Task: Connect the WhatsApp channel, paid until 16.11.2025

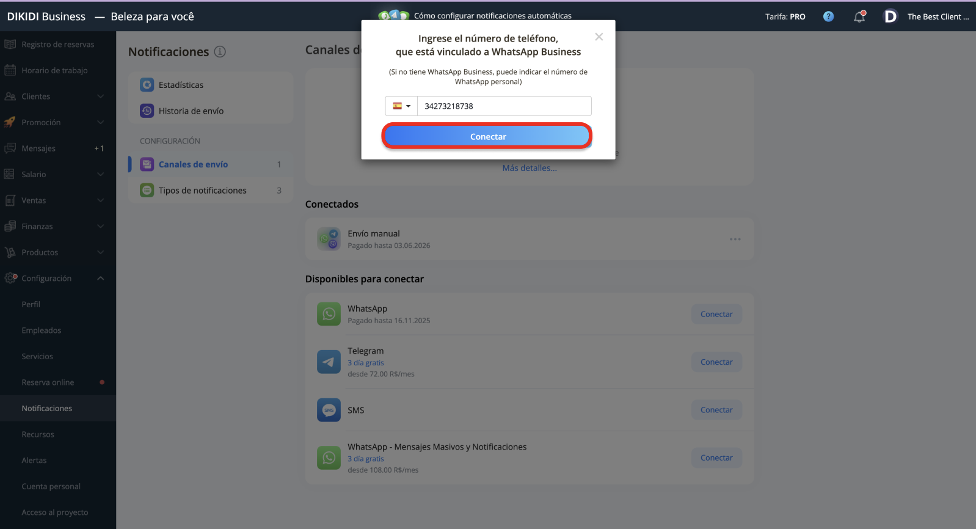Action: (716, 314)
